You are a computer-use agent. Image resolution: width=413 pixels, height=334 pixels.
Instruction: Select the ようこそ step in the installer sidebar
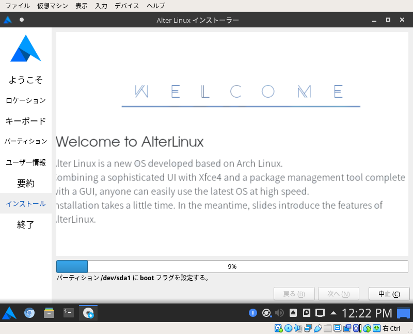click(25, 80)
